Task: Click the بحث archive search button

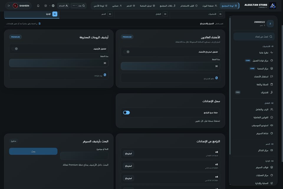Action: pyautogui.click(x=33, y=151)
